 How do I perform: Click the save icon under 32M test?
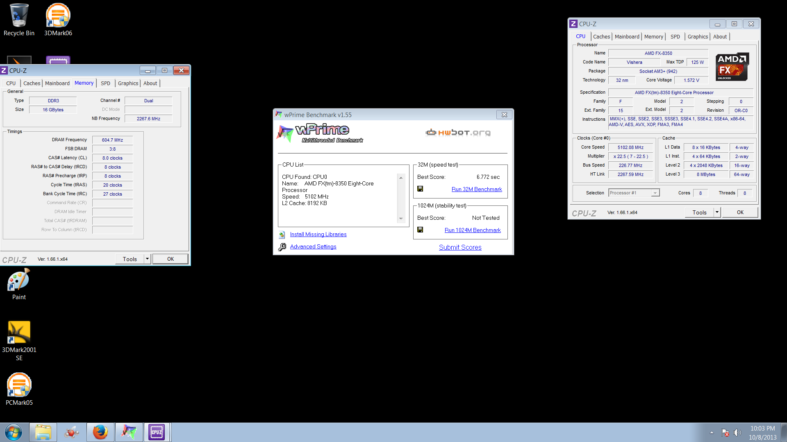point(420,189)
